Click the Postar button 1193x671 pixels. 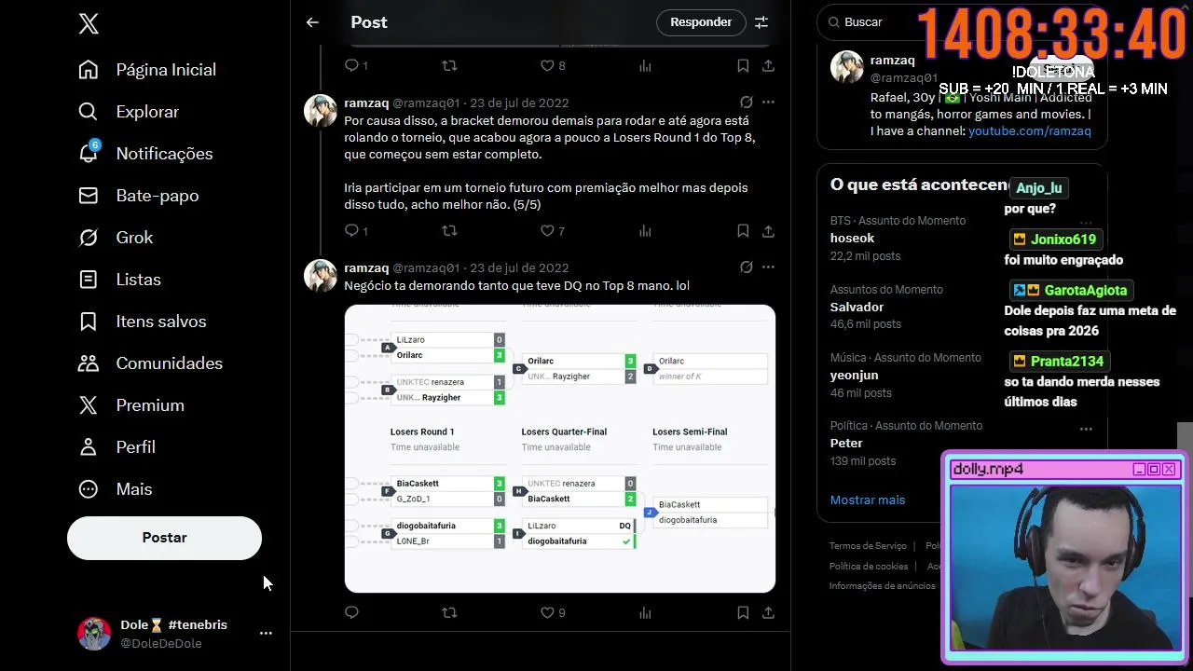[164, 538]
